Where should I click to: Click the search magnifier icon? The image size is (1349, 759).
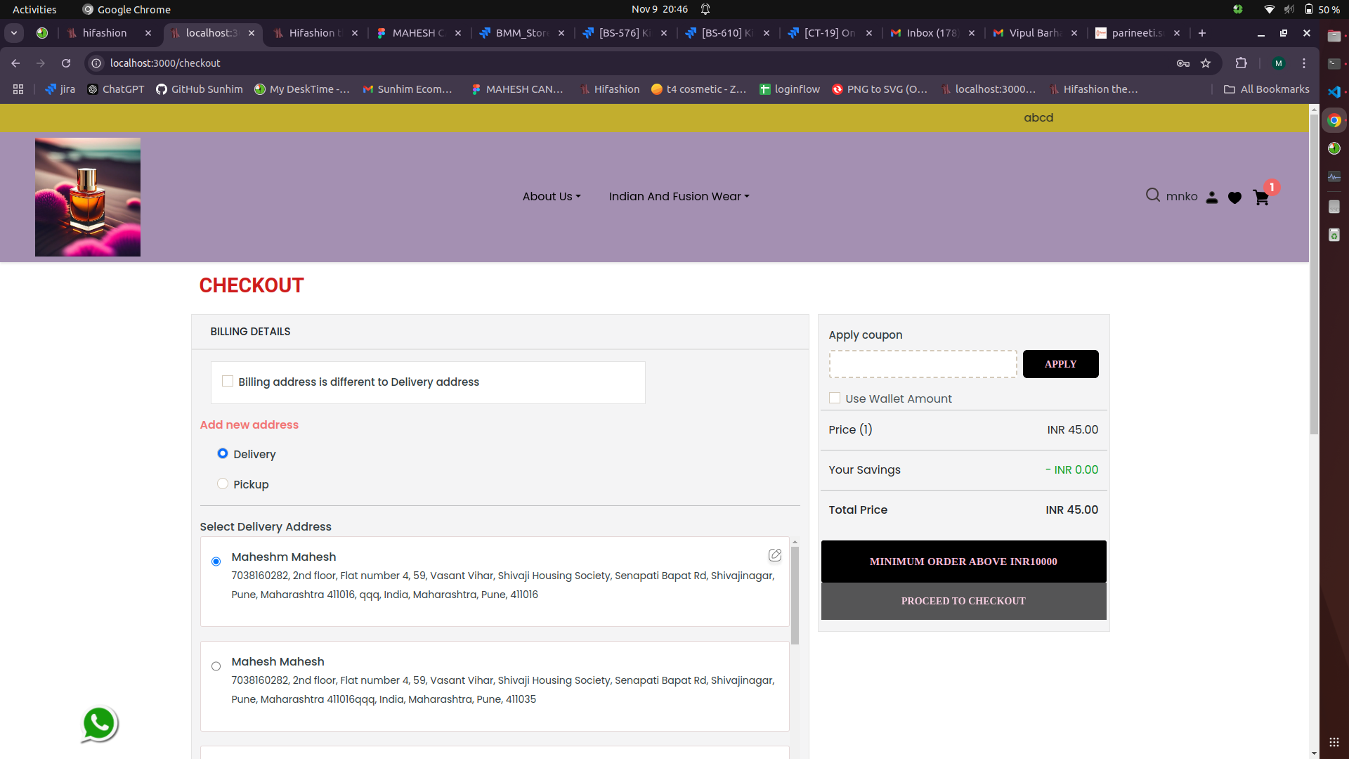click(x=1153, y=195)
